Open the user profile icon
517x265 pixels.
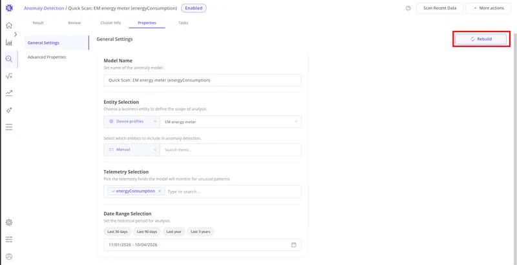coord(9,257)
